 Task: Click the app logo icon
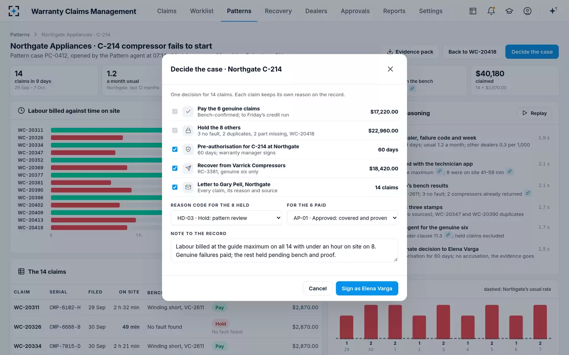pyautogui.click(x=14, y=11)
